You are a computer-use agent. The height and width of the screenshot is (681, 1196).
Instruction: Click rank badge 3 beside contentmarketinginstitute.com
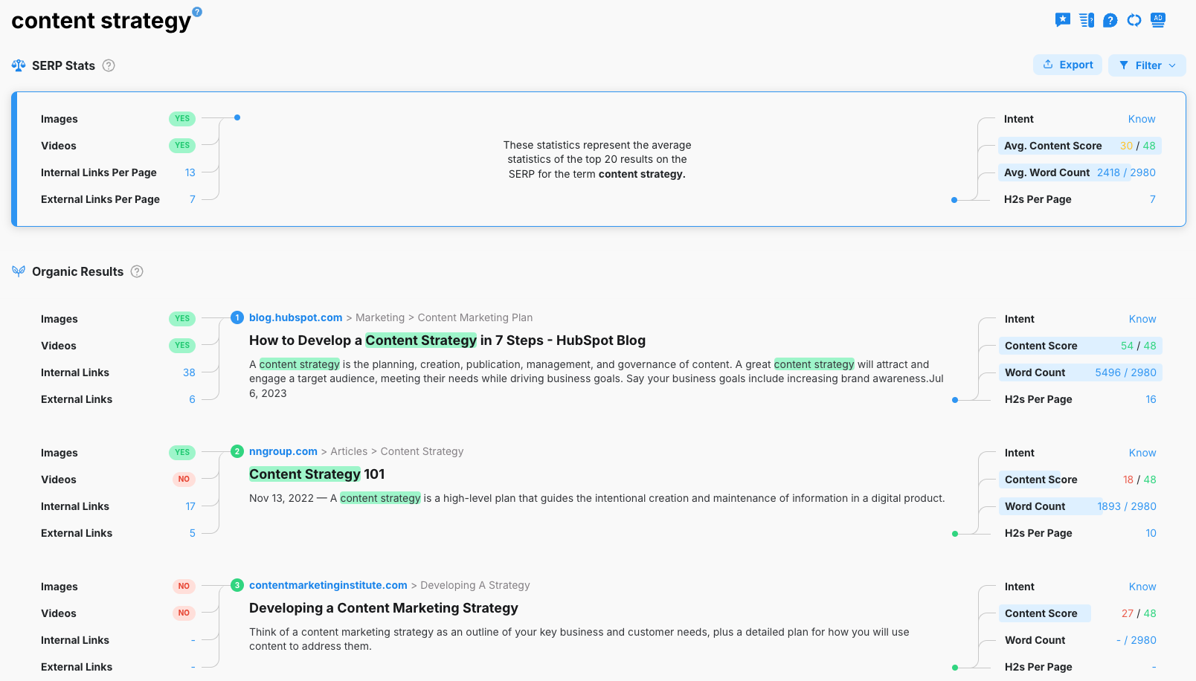coord(237,585)
